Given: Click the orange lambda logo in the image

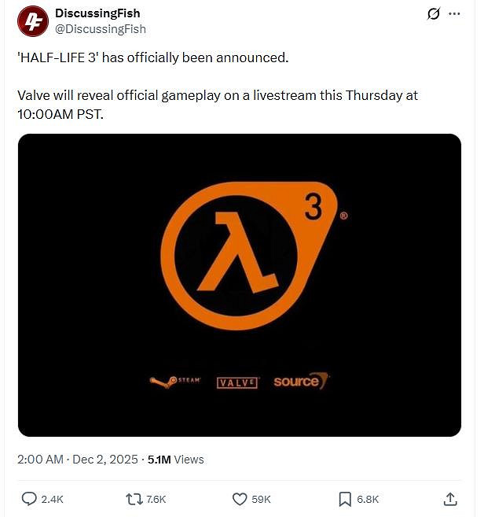Looking at the screenshot, I should tap(249, 256).
